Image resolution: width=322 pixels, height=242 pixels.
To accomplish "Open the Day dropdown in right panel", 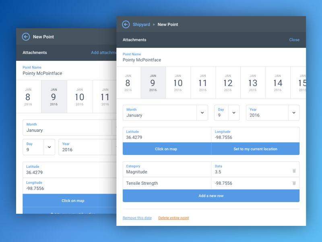I will pos(233,113).
